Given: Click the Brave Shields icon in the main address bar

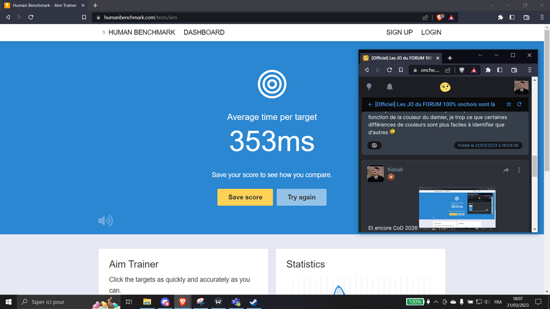Looking at the screenshot, I should click(x=440, y=17).
